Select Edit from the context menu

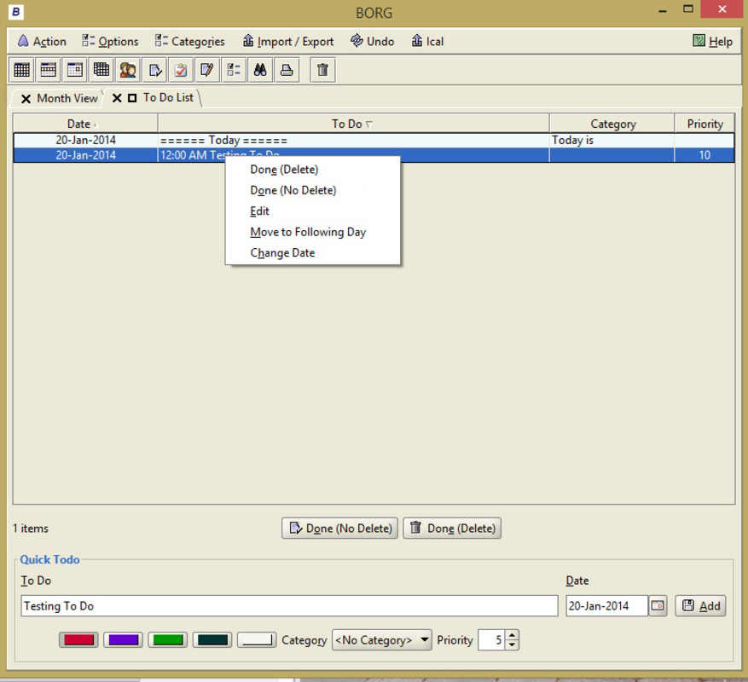tap(312, 211)
